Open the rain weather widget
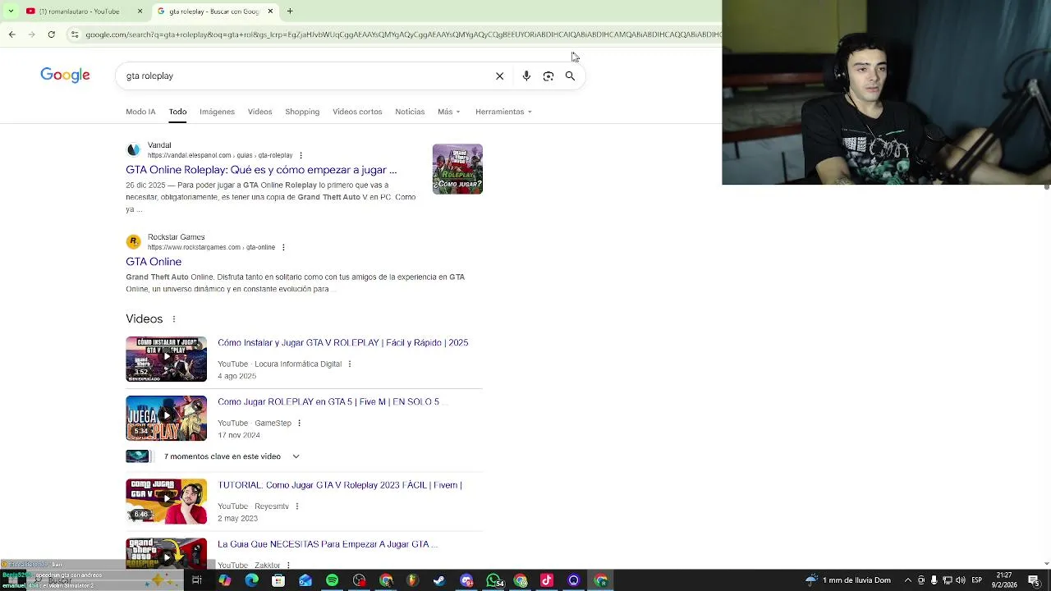Image resolution: width=1051 pixels, height=591 pixels. [850, 580]
